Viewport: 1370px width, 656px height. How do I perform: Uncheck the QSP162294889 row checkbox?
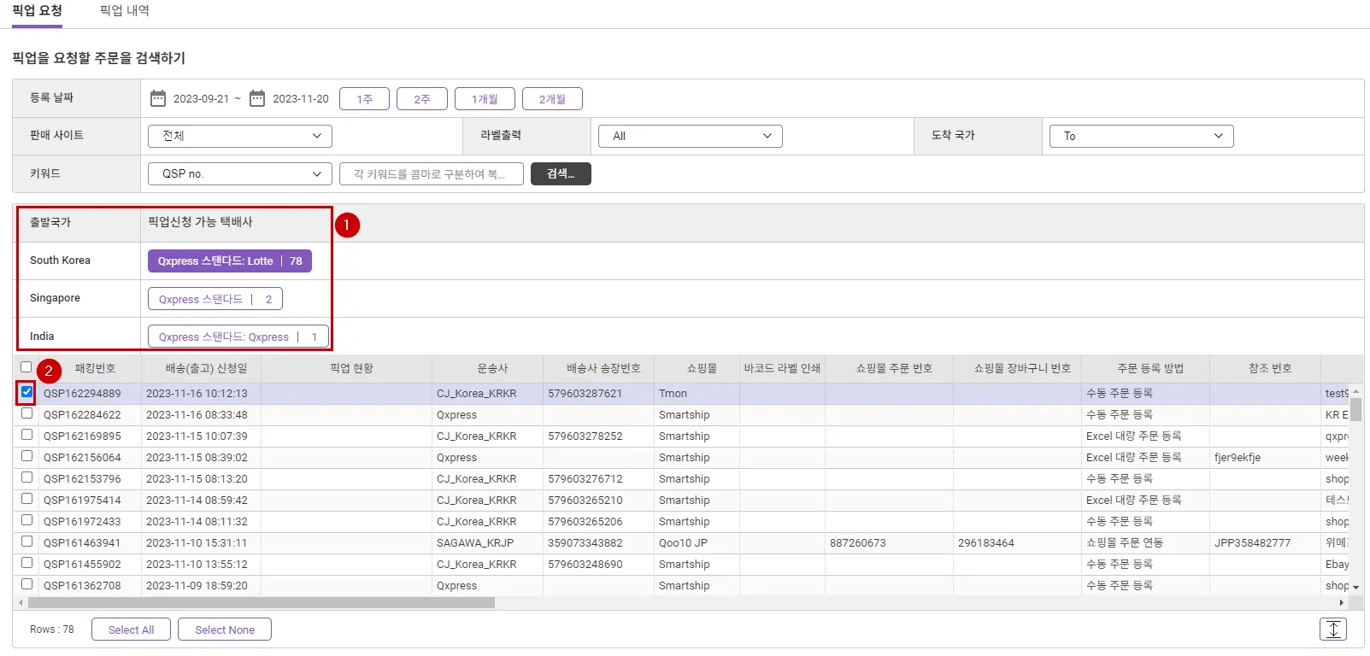26,392
